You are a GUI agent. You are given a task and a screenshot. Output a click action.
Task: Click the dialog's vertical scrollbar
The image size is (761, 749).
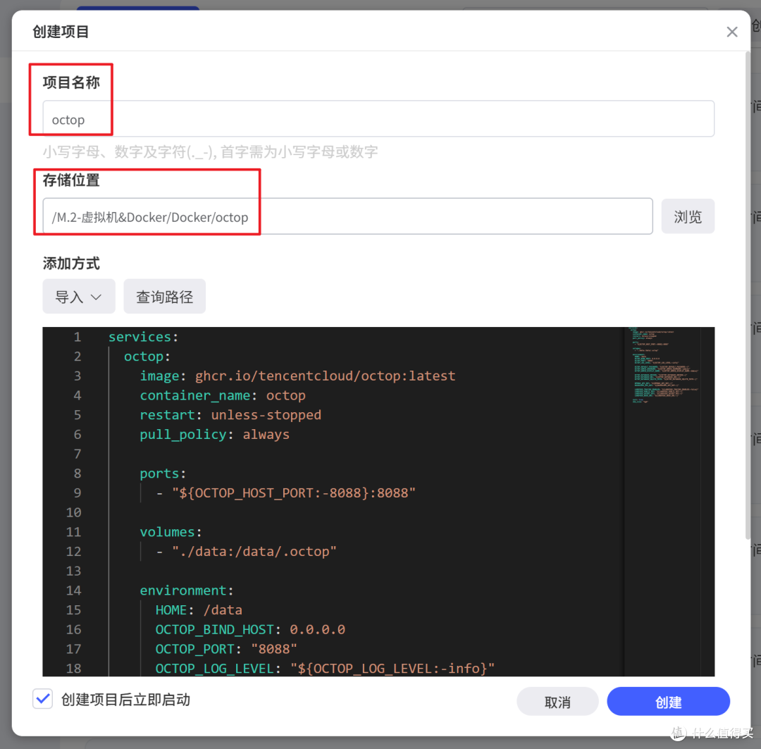tap(748, 296)
